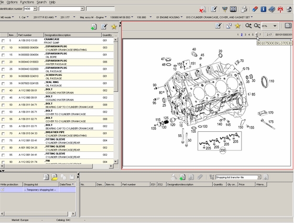Click the notes icon in illustration toolbar
Image resolution: width=294 pixels, height=223 pixels.
(x=218, y=26)
